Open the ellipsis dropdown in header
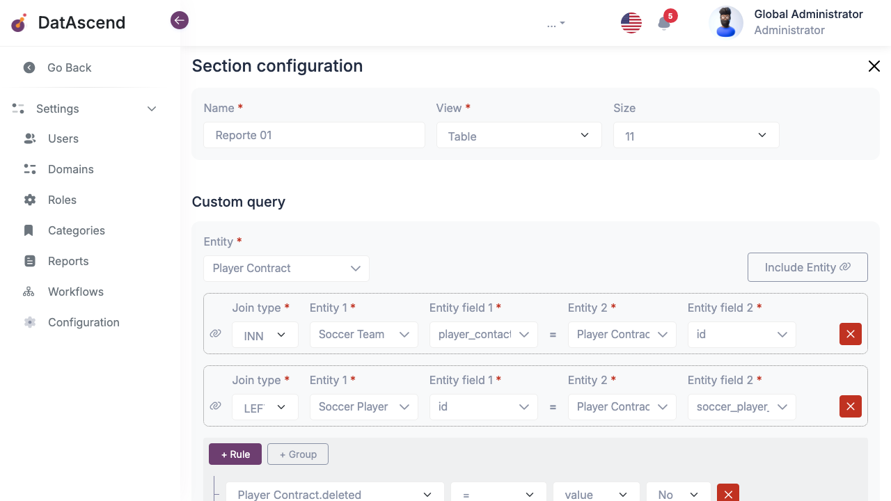 point(555,24)
